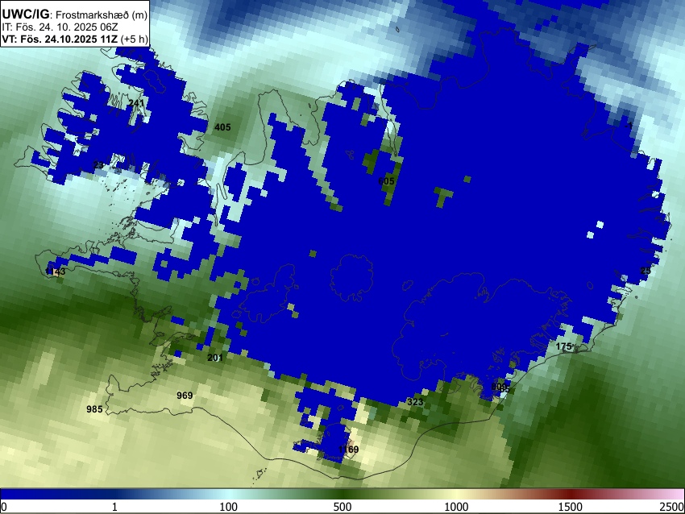Click the 'UWC/IG: Frostmarkshæð (m)' title line
Viewport: 685px width, 514px height.
point(75,15)
